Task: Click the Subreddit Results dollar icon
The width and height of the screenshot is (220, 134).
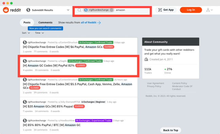Action: [28, 10]
